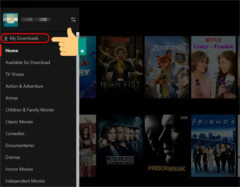Open the Anime category

[x=12, y=98]
